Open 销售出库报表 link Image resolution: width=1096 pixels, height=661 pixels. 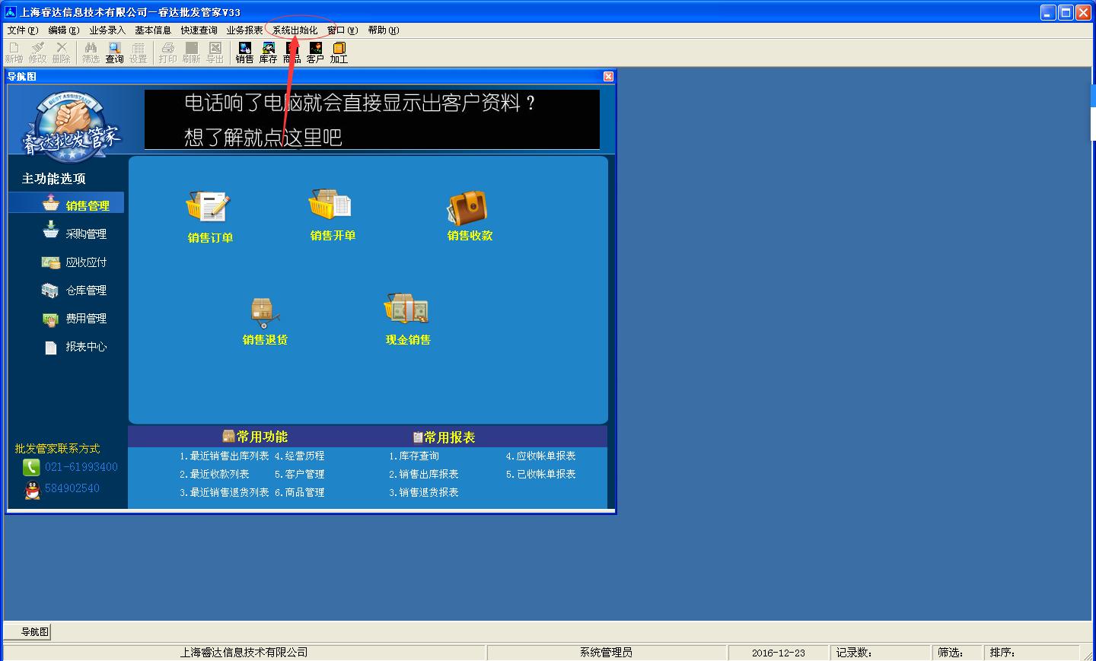[424, 475]
